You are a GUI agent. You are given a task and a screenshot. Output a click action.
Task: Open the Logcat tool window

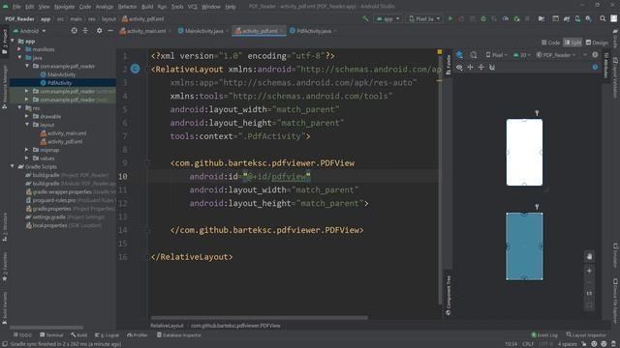point(107,335)
